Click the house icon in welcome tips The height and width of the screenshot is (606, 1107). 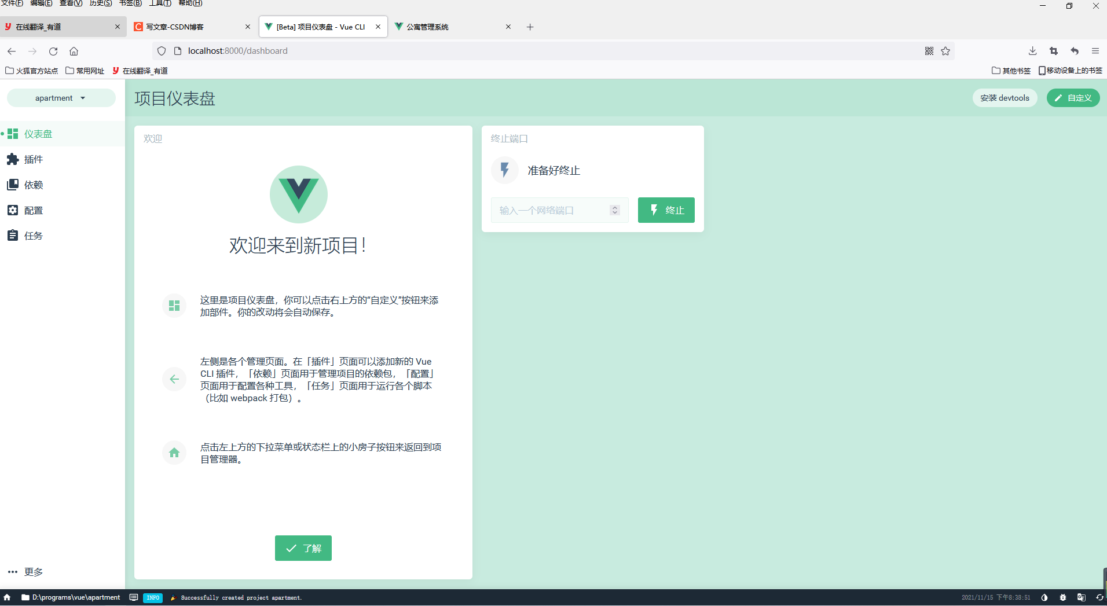coord(174,453)
